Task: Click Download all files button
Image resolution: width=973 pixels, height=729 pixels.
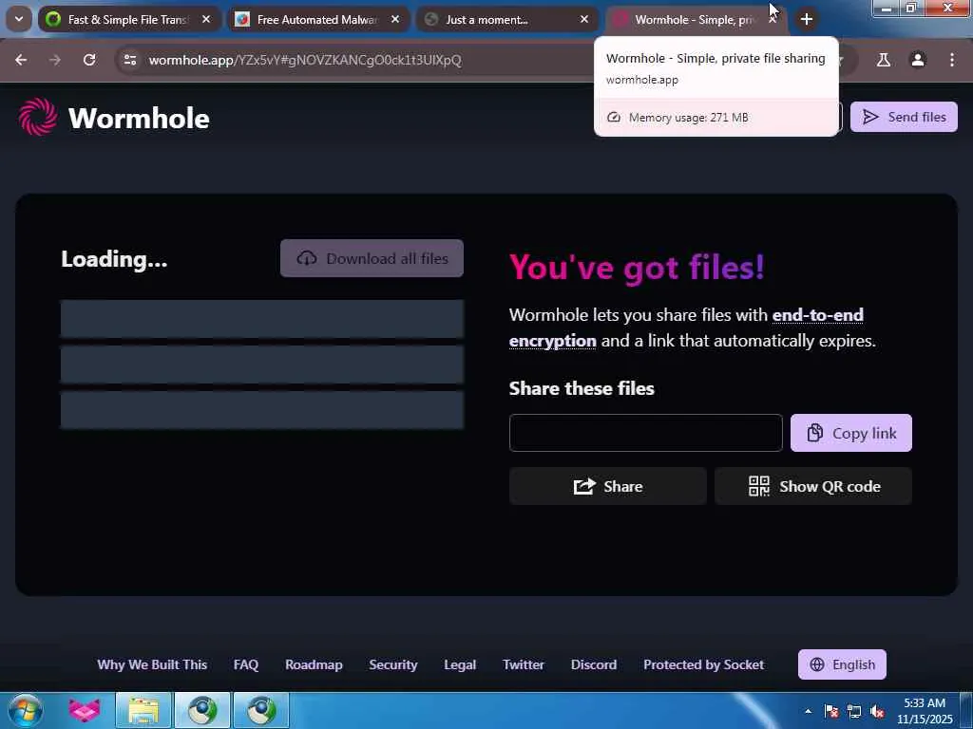Action: pyautogui.click(x=372, y=258)
